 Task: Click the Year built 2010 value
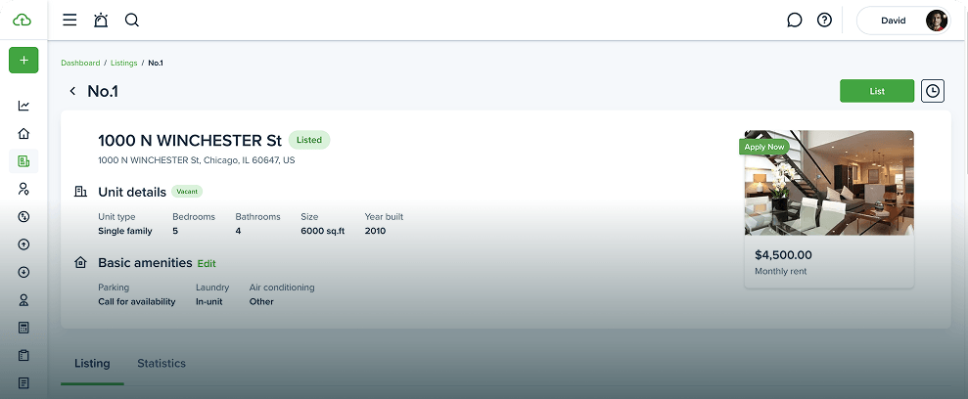point(375,231)
